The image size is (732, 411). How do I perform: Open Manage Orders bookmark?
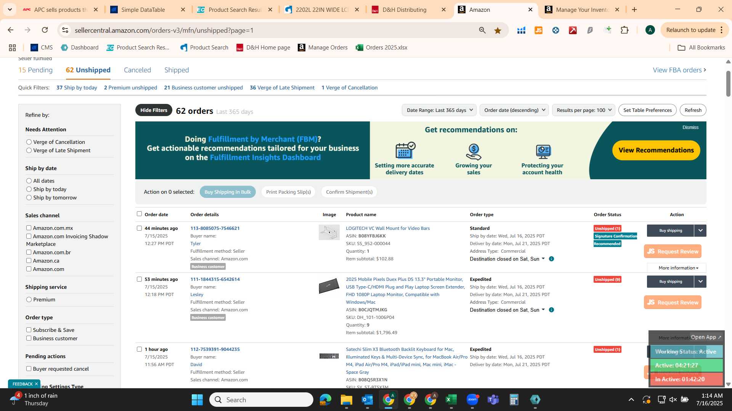pos(323,48)
